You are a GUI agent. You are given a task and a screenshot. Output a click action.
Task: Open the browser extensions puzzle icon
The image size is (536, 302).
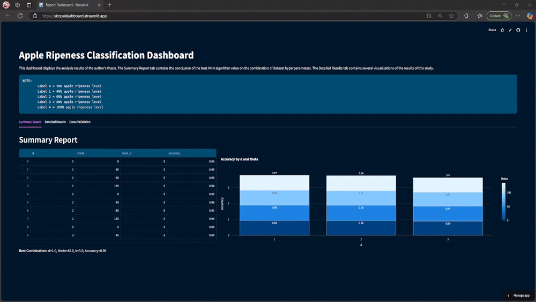tap(466, 16)
